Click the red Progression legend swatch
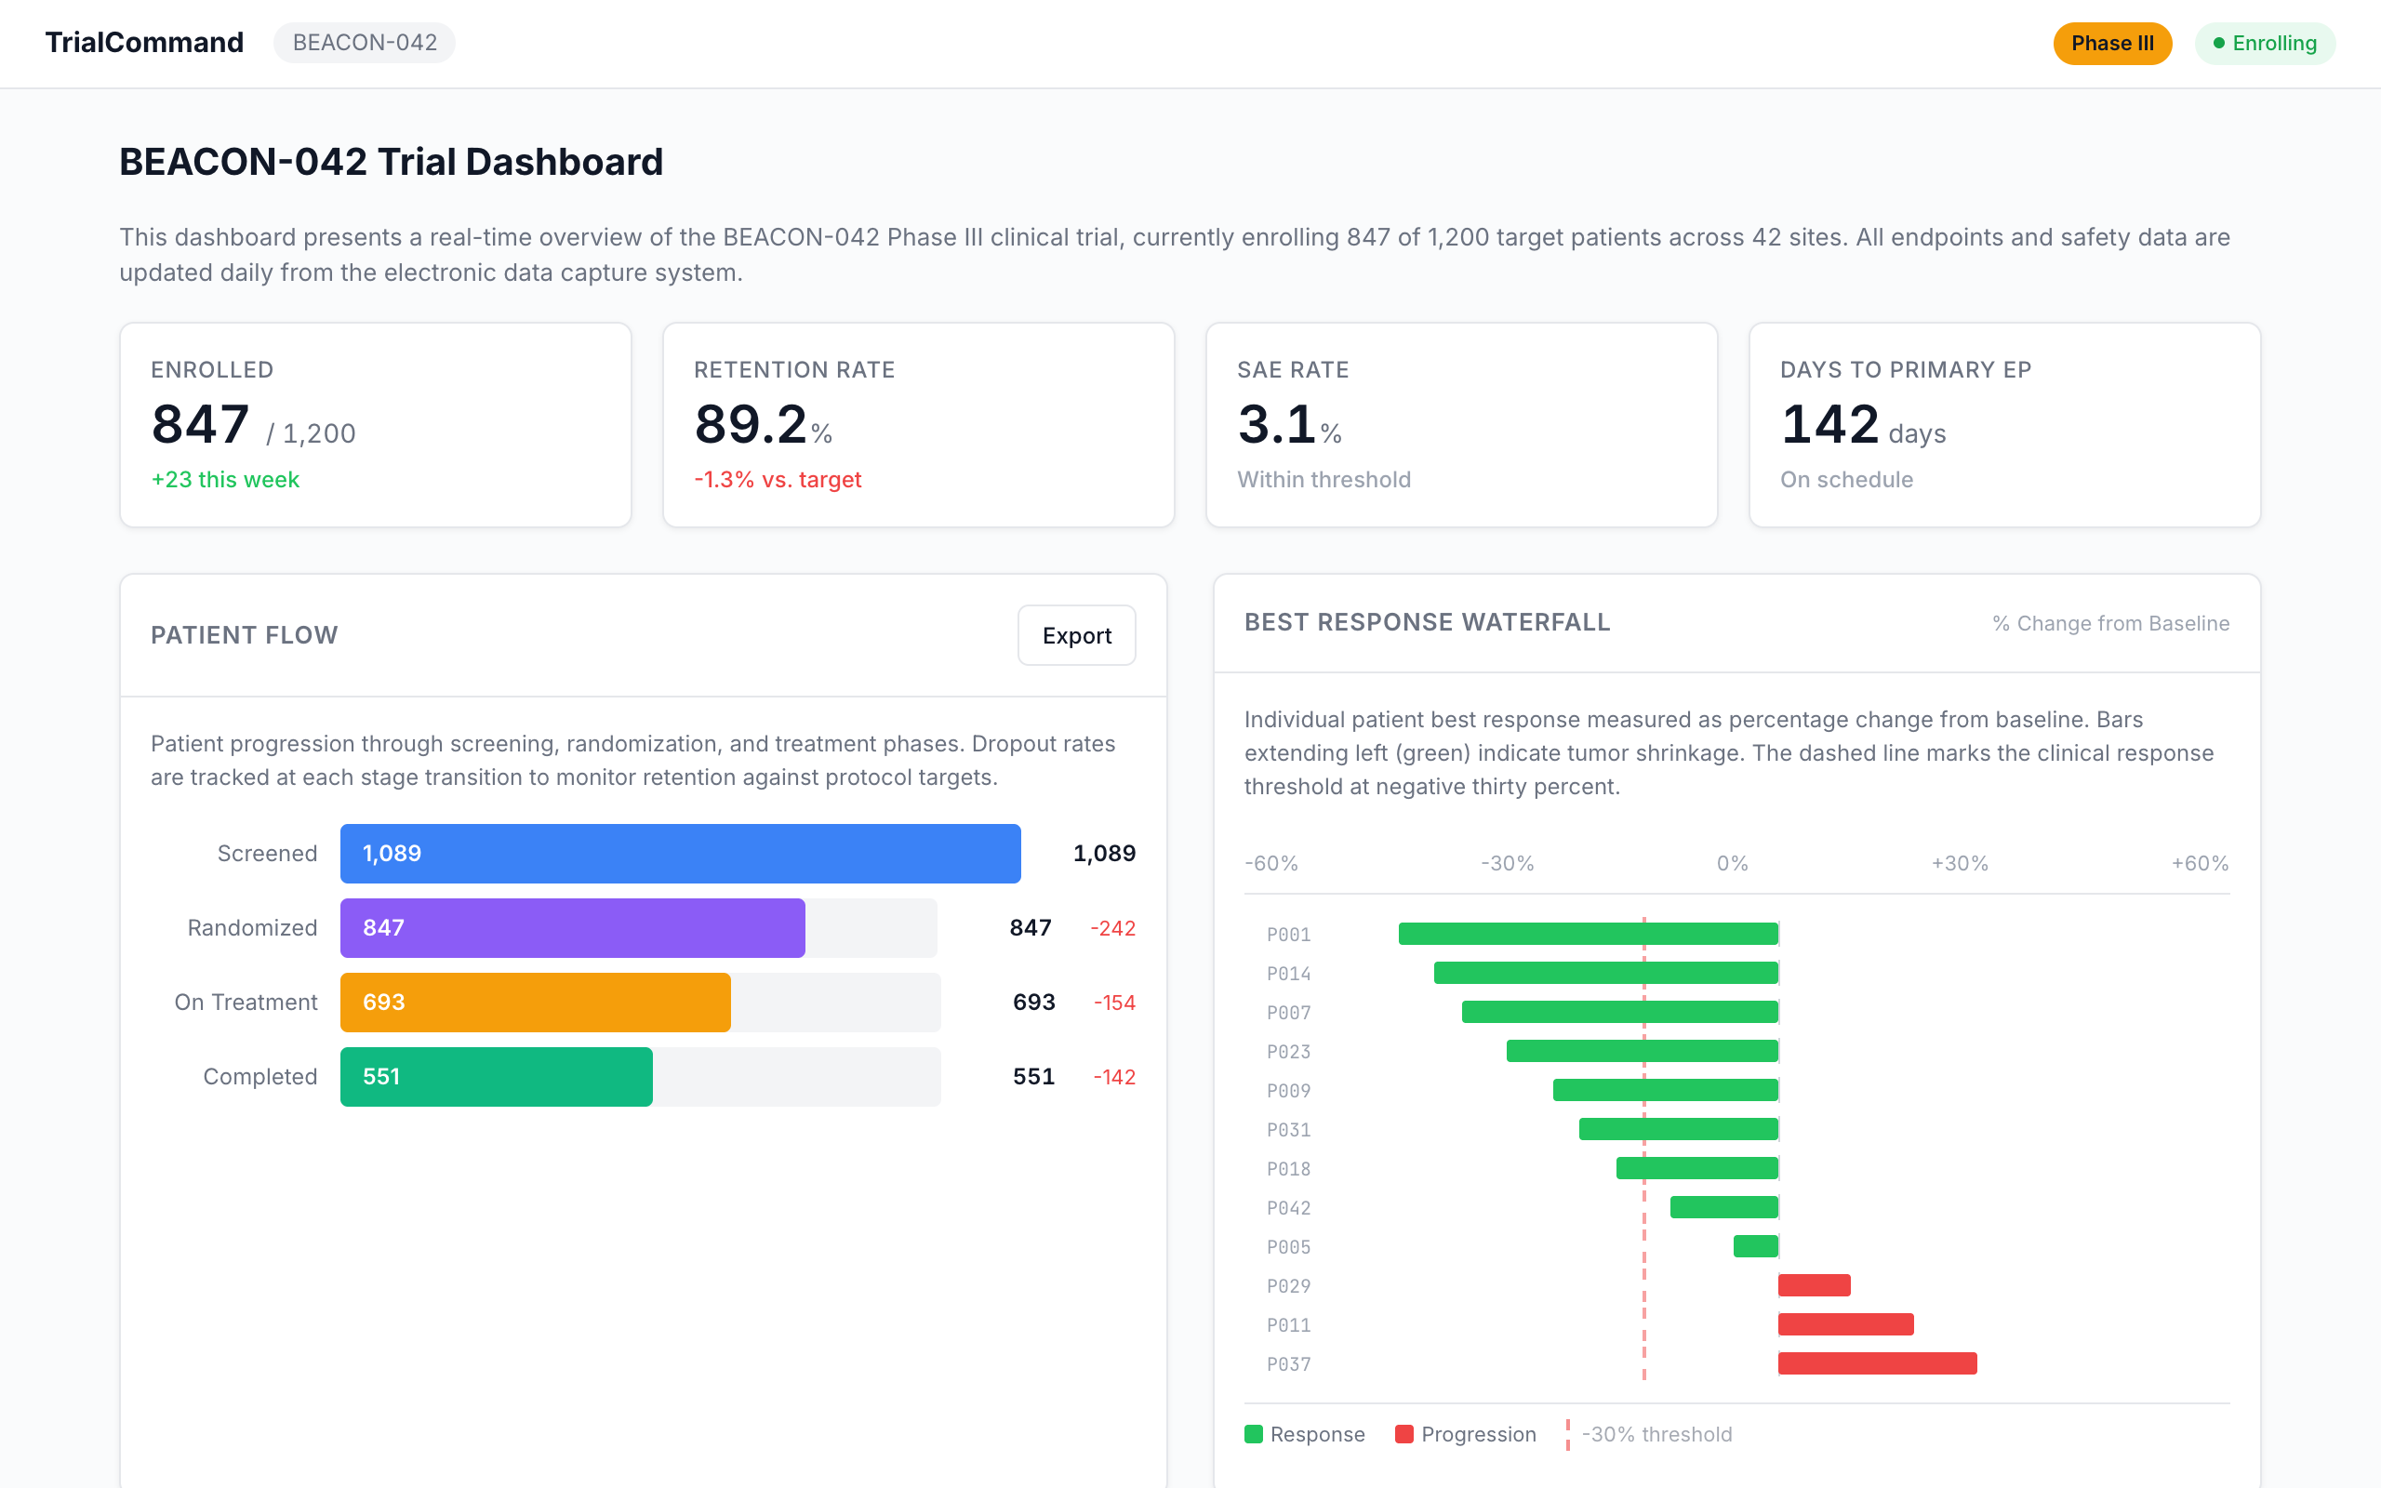Screen dimensions: 2381x1488 pos(1404,1434)
